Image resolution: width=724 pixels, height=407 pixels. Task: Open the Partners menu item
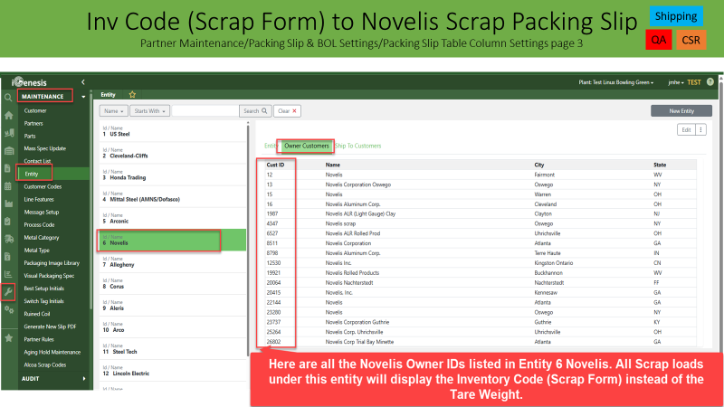[33, 124]
